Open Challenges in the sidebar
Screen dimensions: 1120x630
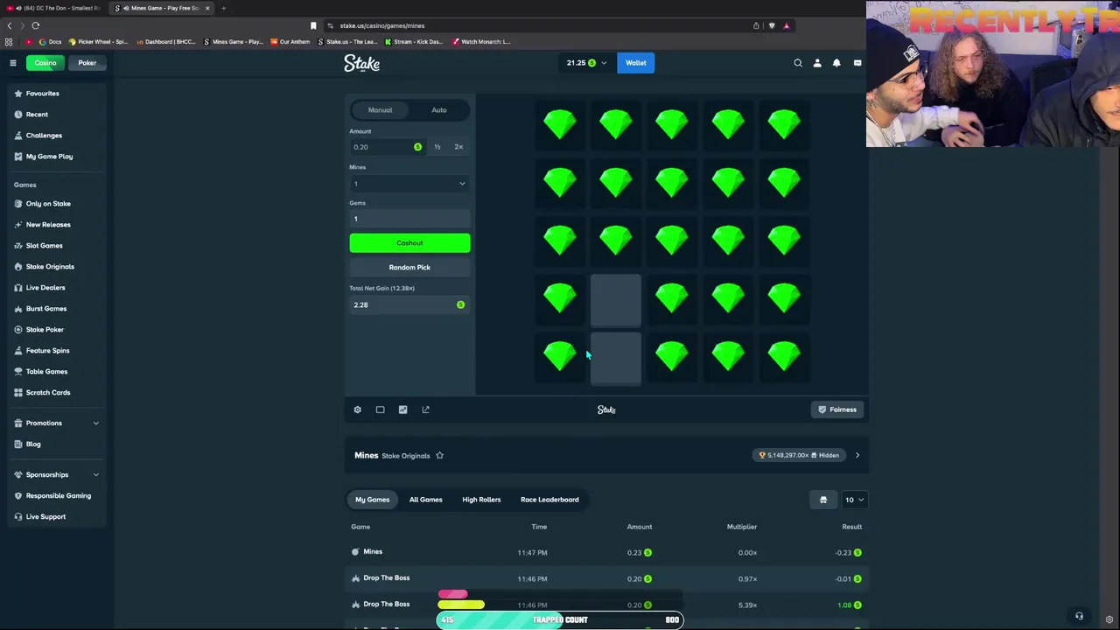click(x=56, y=136)
